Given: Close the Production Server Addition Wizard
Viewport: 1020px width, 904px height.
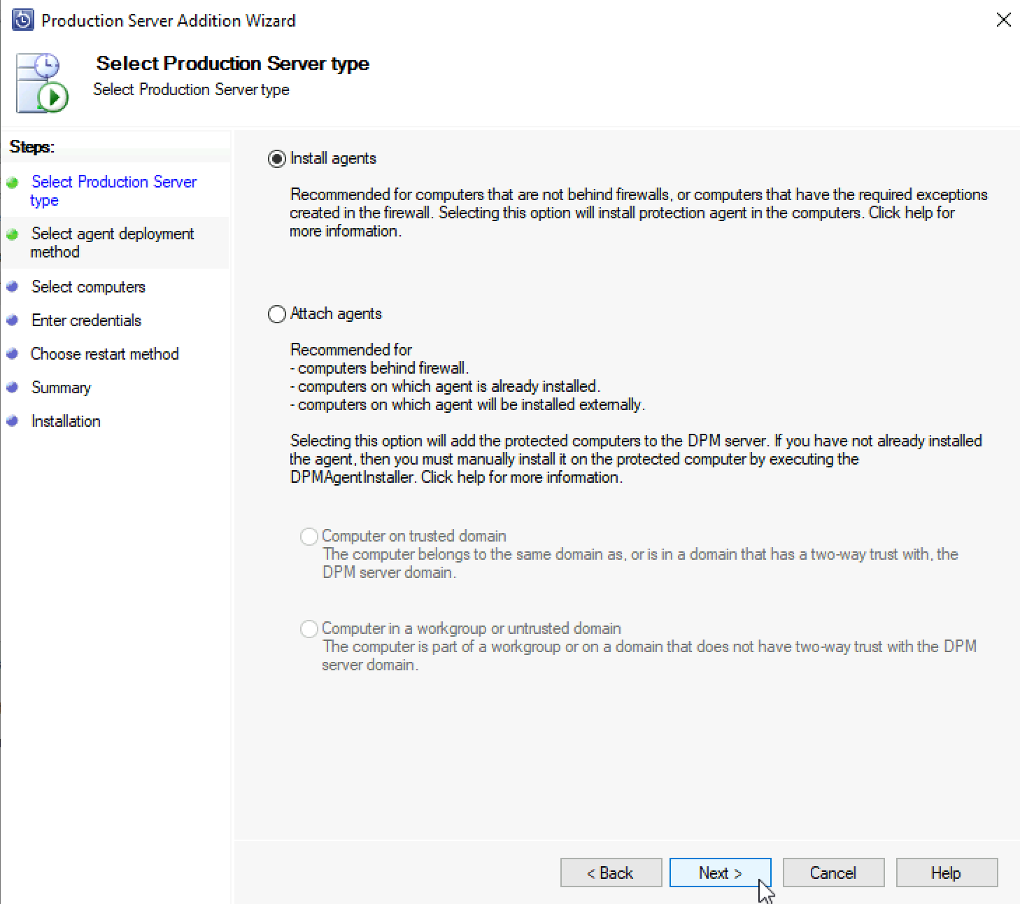Looking at the screenshot, I should click(x=1003, y=20).
